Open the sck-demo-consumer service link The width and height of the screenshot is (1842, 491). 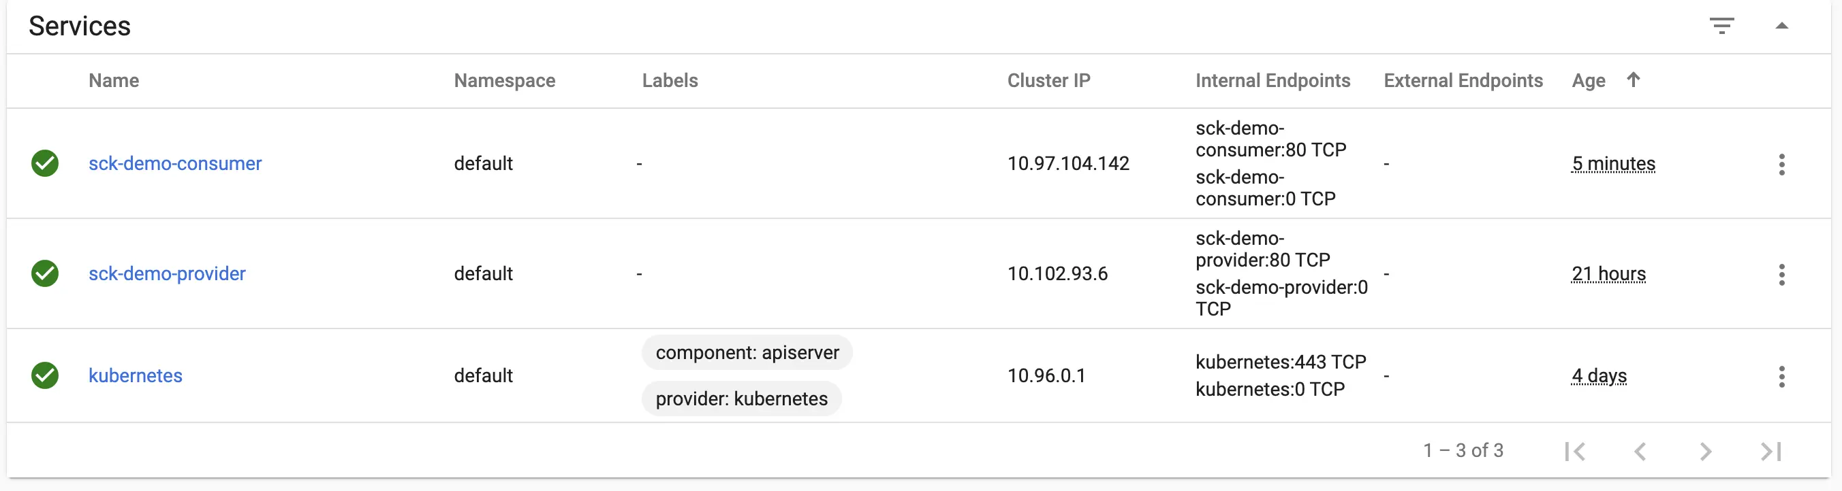tap(175, 163)
